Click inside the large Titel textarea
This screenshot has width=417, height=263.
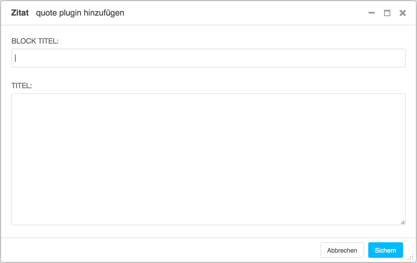point(208,159)
